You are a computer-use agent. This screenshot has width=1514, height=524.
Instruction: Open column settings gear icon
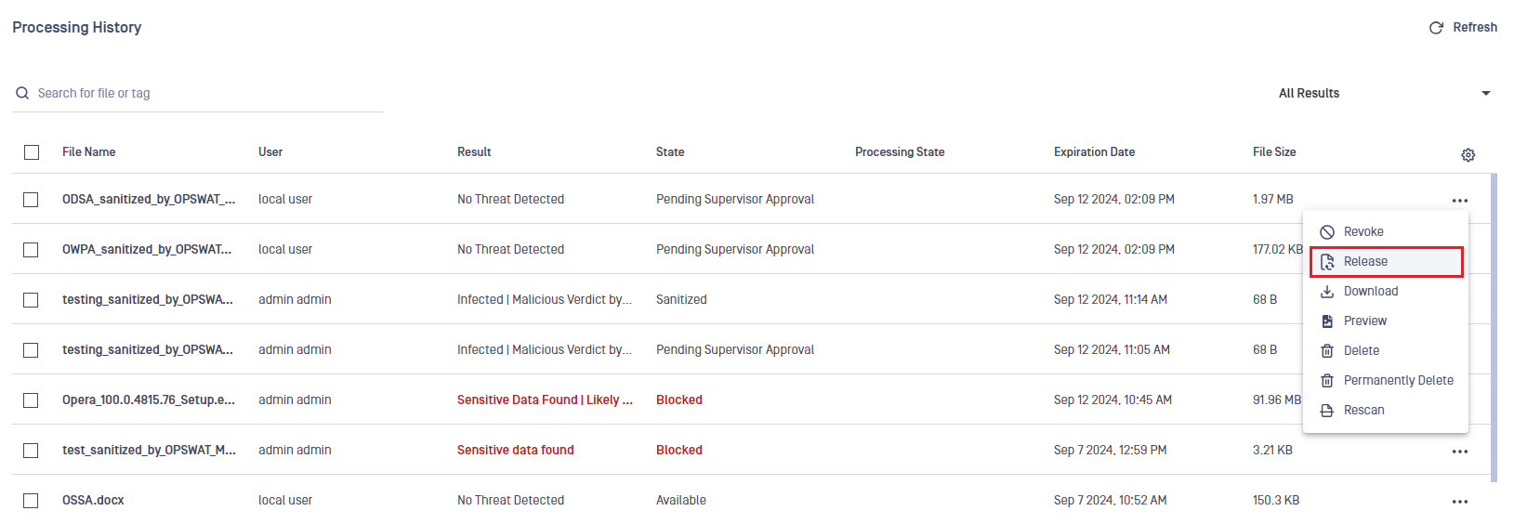pos(1468,155)
